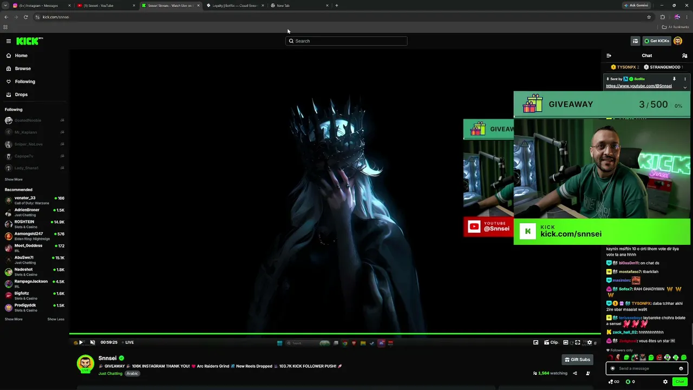The width and height of the screenshot is (693, 390).
Task: Click the green stream progress bar
Action: tap(335, 334)
